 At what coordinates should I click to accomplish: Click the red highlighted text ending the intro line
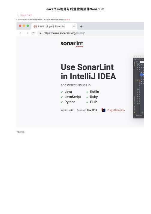click(67, 20)
